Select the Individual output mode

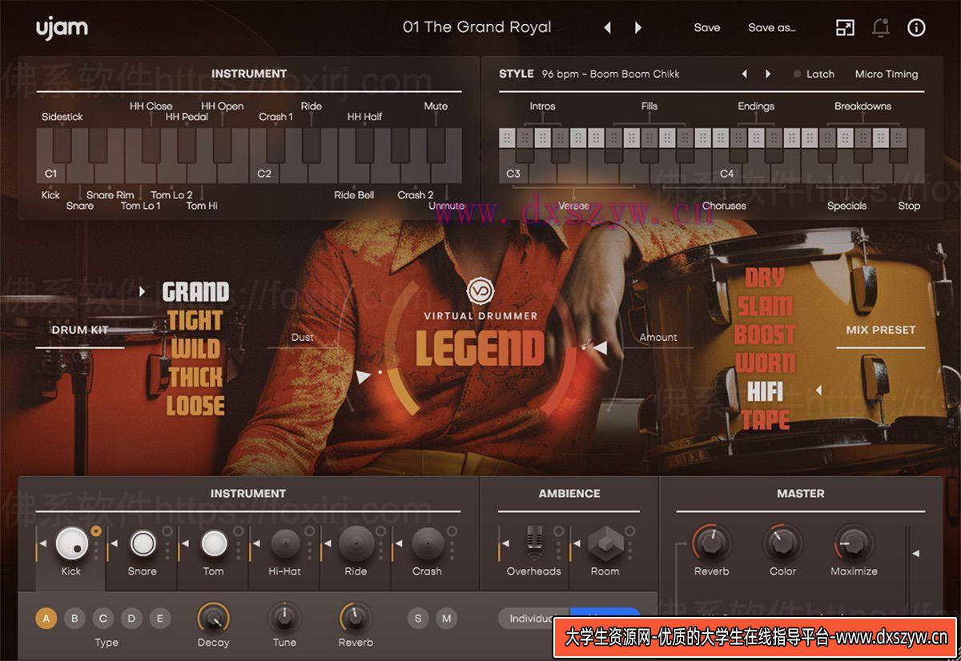[533, 618]
